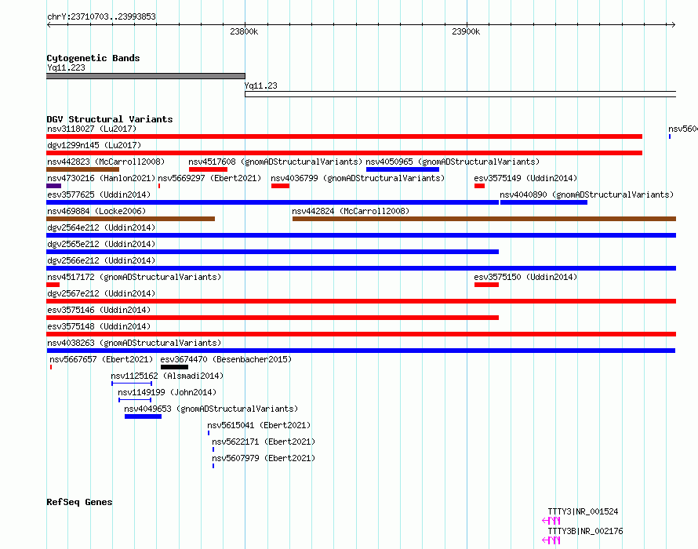Open nsv4049653 gnomAD variant label
Image resolution: width=698 pixels, height=549 pixels.
tap(211, 409)
